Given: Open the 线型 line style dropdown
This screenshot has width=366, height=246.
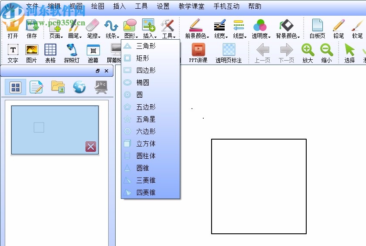Looking at the screenshot, I should [x=239, y=29].
